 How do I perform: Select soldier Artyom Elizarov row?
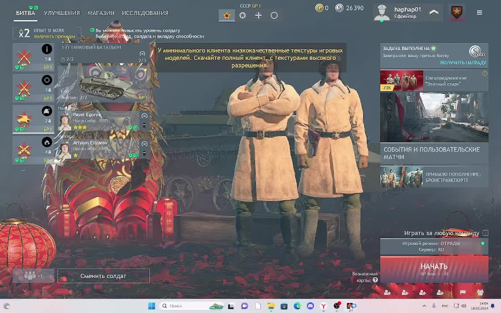tap(103, 149)
